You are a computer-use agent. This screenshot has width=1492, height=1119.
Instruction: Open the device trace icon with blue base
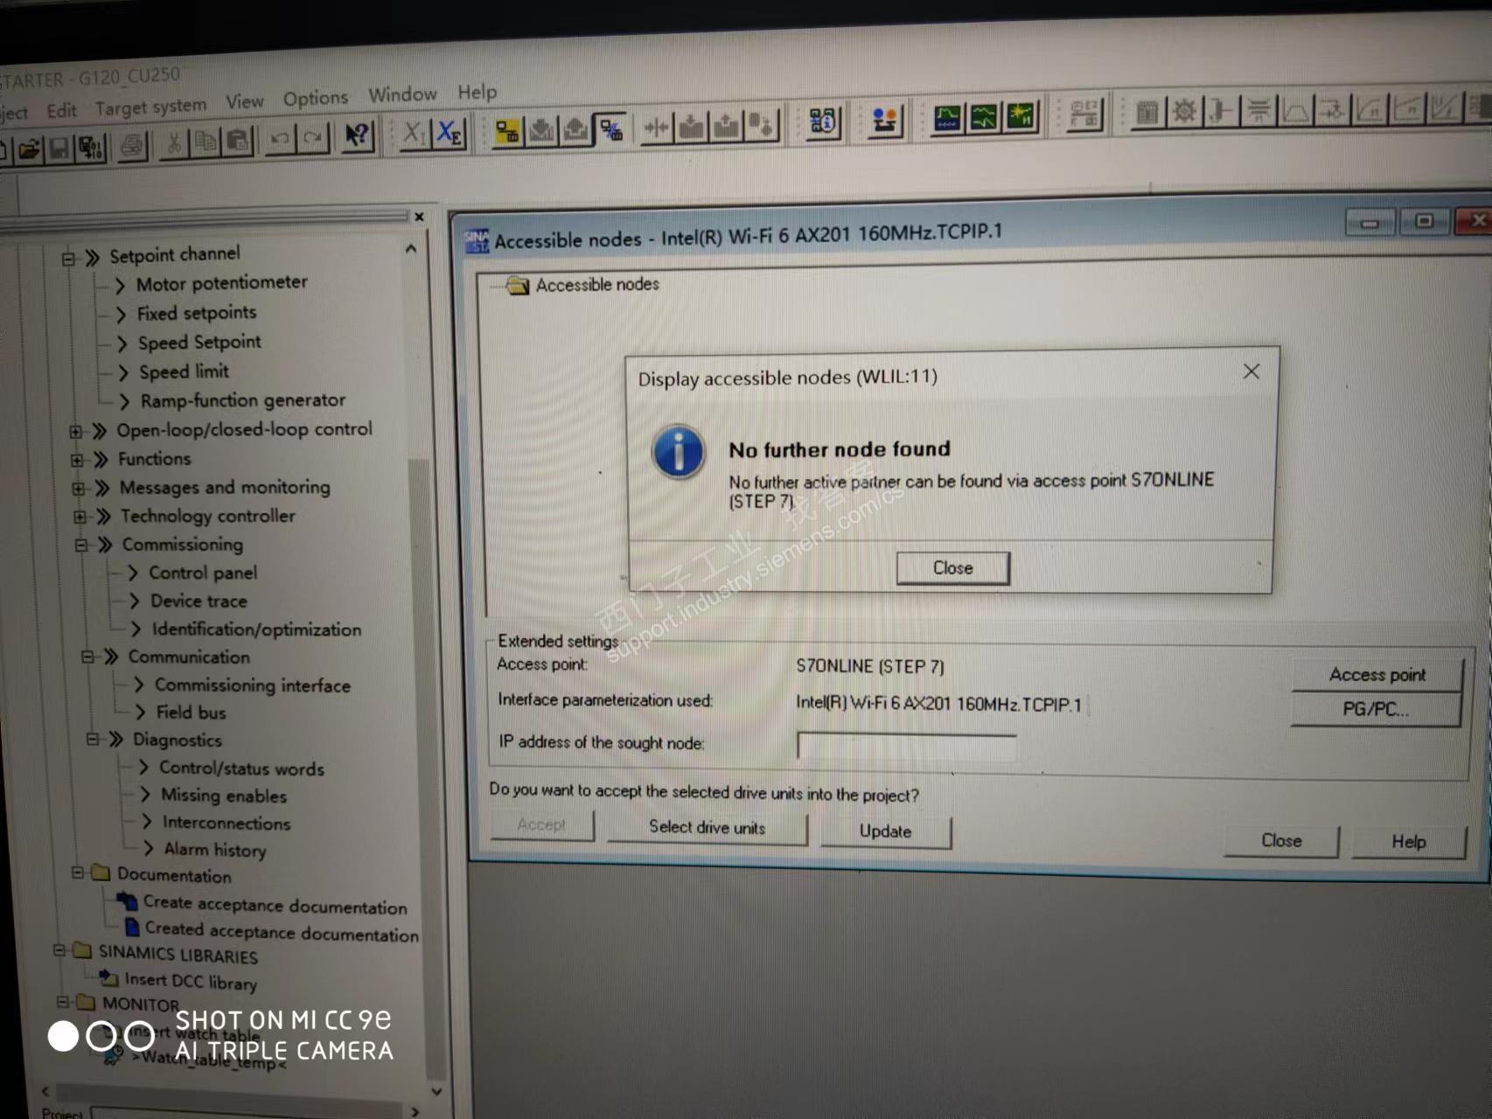click(947, 118)
